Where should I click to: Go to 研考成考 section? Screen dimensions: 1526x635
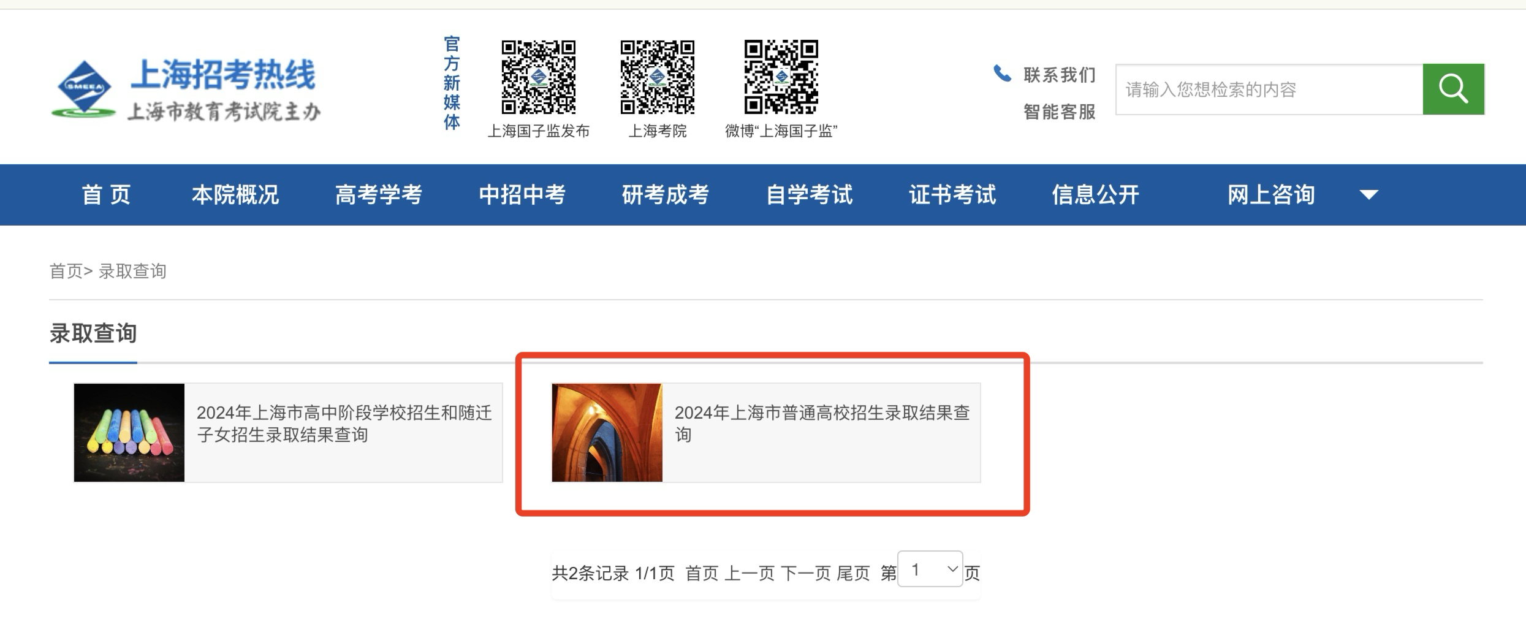pos(666,195)
